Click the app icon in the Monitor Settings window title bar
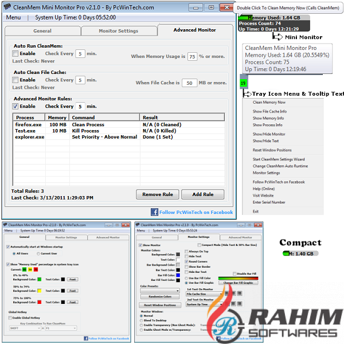This screenshot has width=344, height=344. coord(138,225)
